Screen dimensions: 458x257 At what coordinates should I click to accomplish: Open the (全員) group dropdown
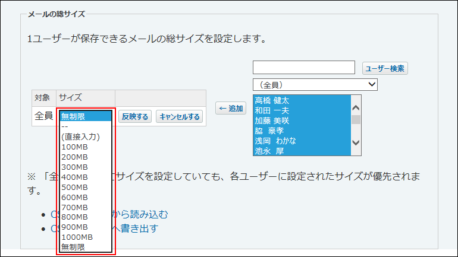coord(315,85)
